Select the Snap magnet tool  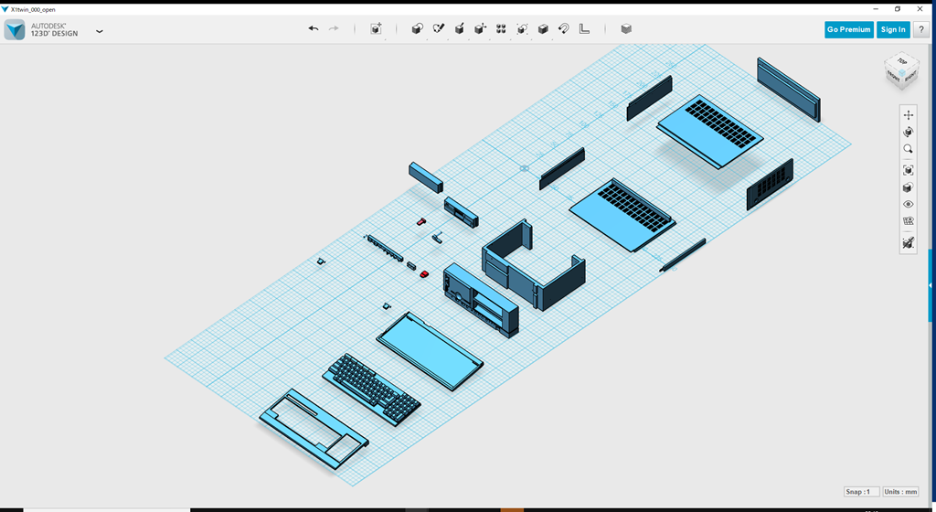coord(564,29)
